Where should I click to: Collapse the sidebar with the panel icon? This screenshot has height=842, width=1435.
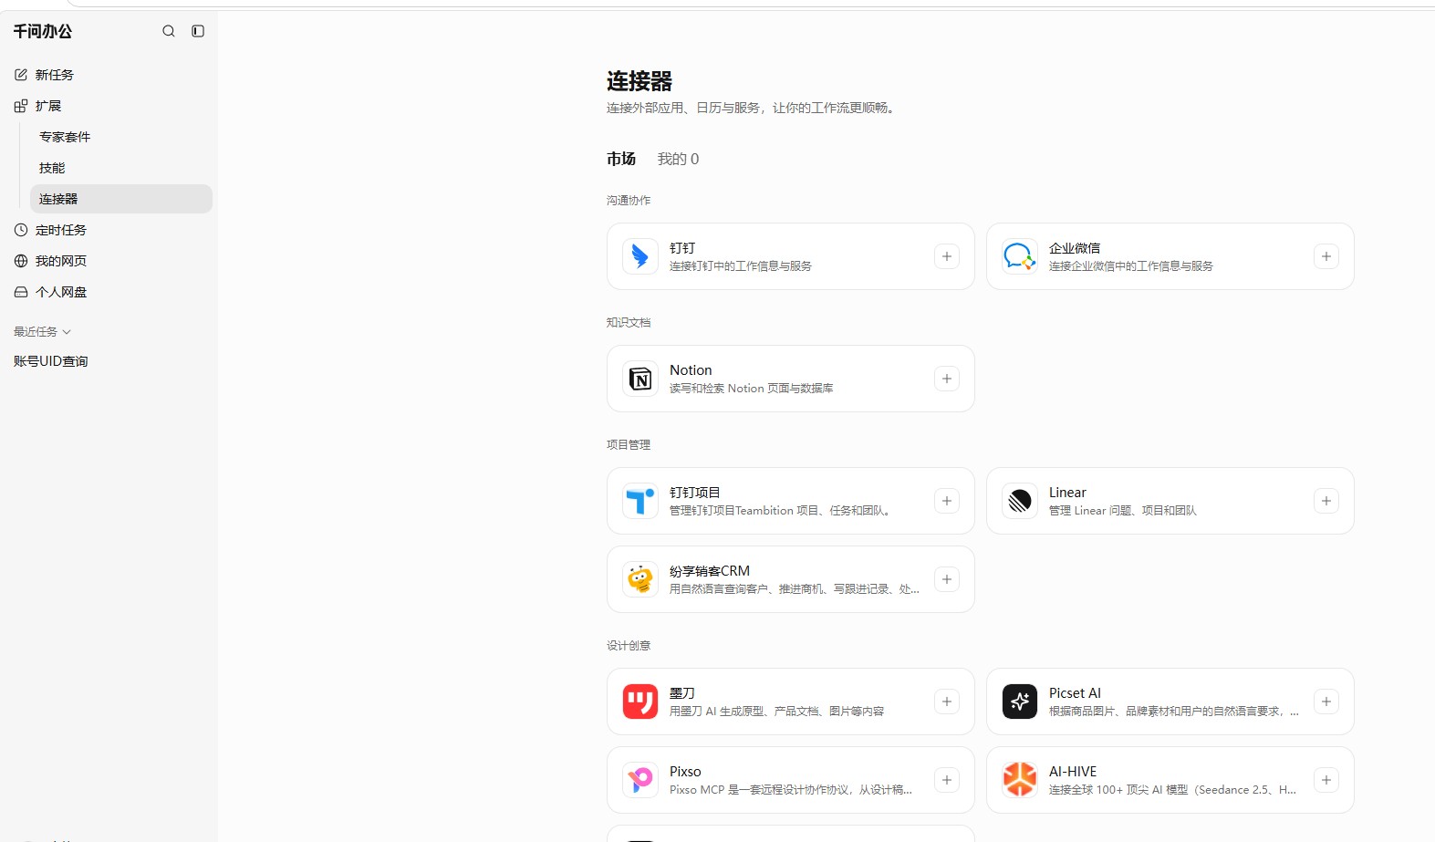point(198,31)
